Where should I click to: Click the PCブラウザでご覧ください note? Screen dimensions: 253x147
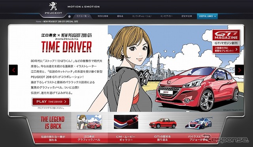pos(51,108)
